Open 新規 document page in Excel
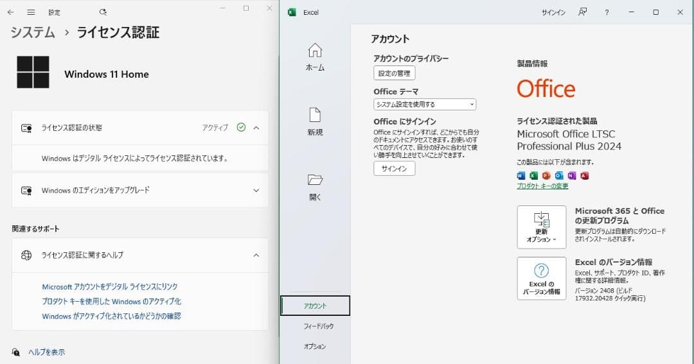This screenshot has height=364, width=694. [x=315, y=121]
